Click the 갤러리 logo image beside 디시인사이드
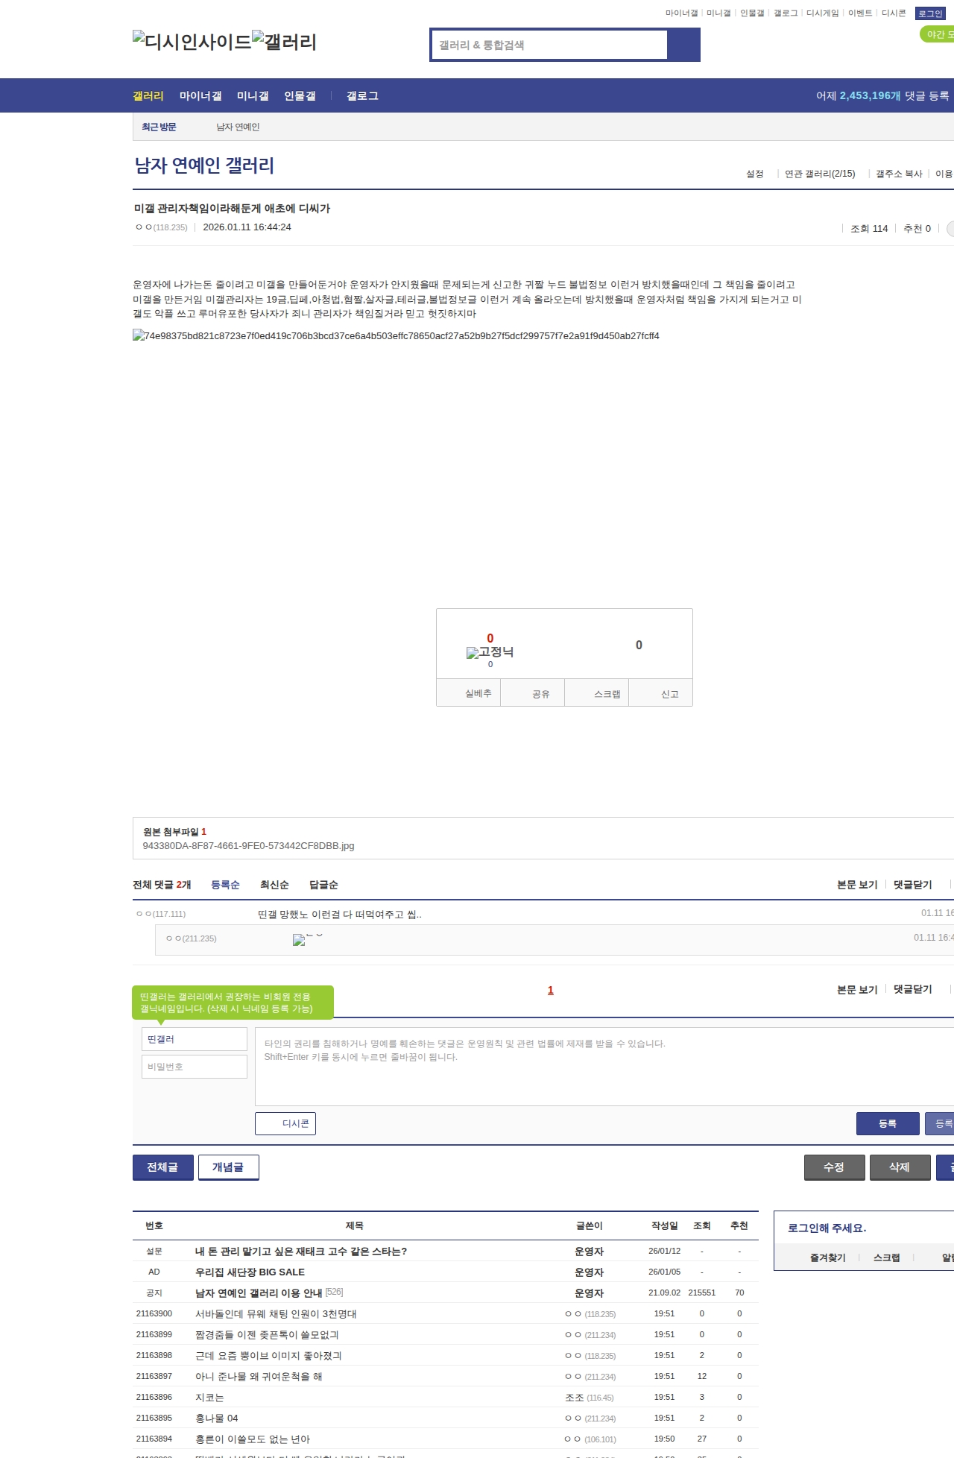Screen dimensions: 954x1458 (x=285, y=42)
